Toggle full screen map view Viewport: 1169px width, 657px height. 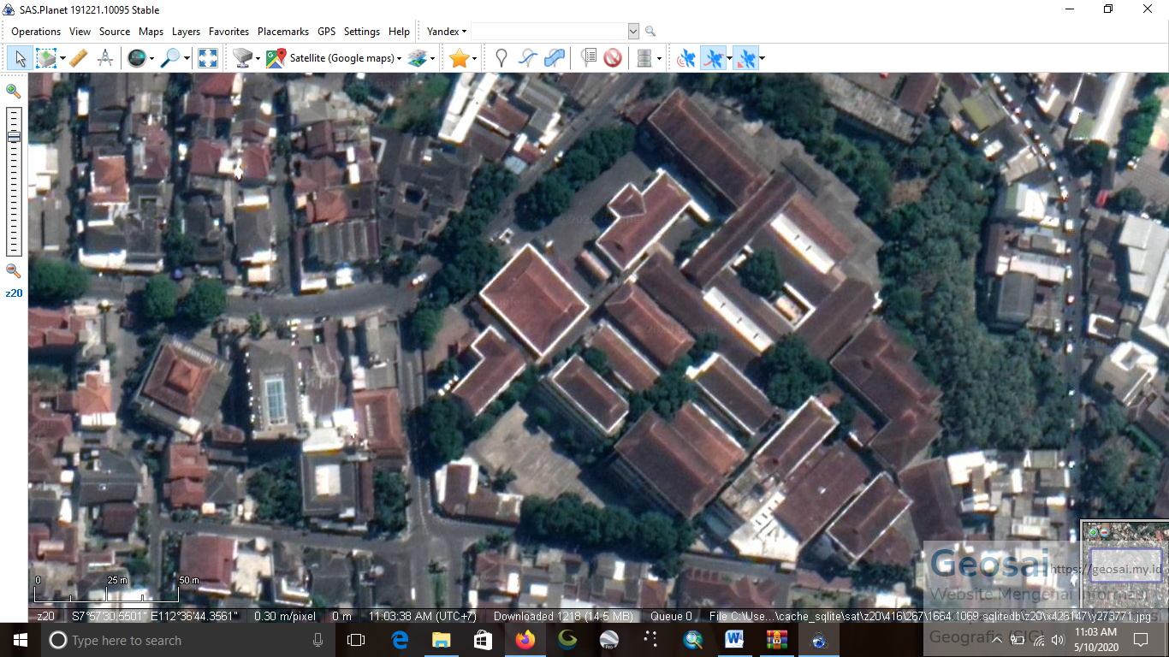[208, 58]
